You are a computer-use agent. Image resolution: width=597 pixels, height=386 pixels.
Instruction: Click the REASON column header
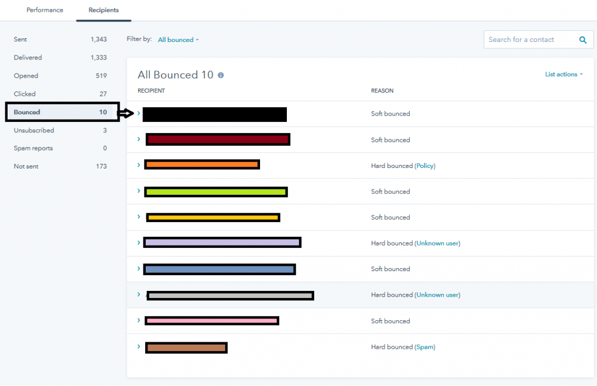coord(382,90)
